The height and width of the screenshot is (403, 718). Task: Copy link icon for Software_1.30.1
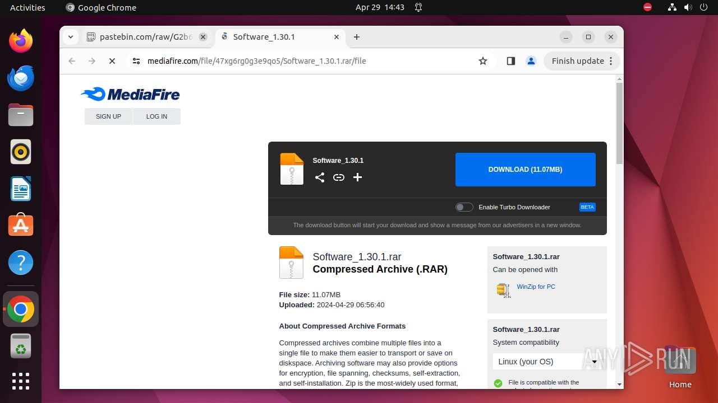pos(339,177)
